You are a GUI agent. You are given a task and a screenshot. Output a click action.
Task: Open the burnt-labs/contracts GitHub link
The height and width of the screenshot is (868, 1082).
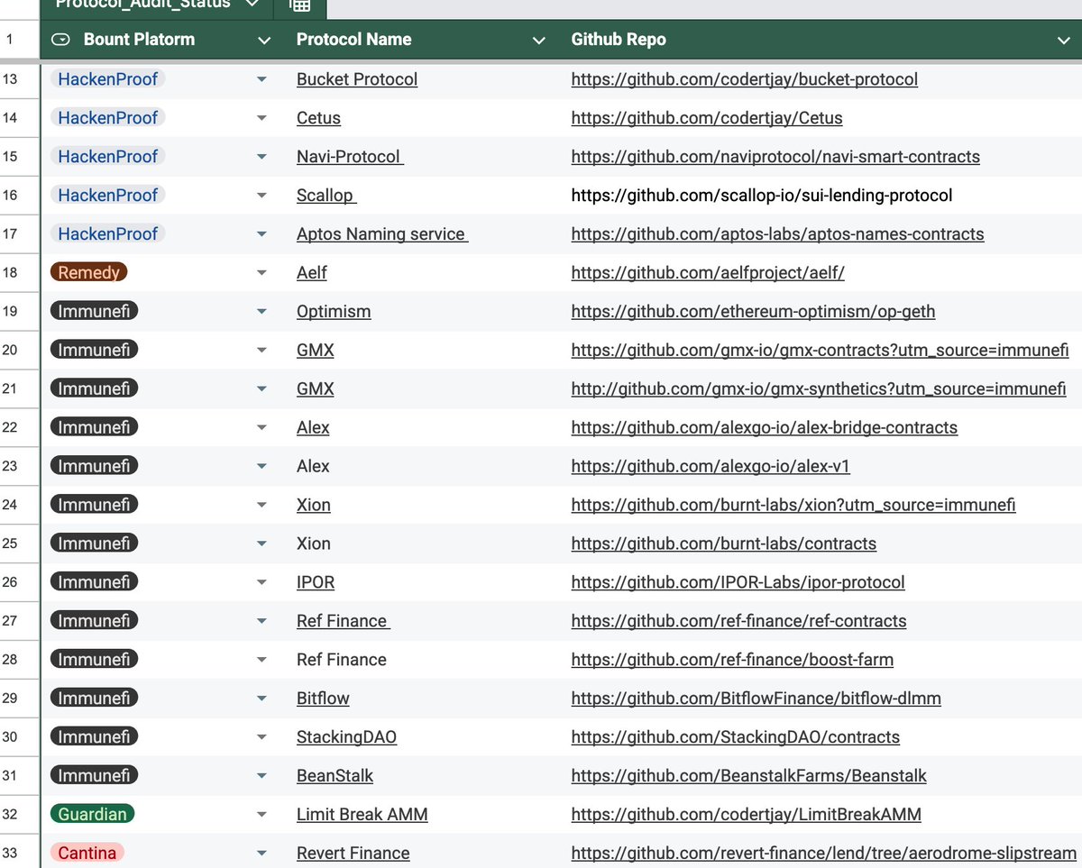pyautogui.click(x=724, y=544)
